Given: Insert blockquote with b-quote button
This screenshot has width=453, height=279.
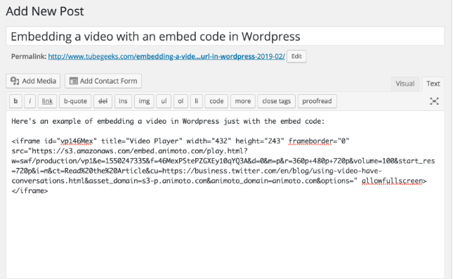Looking at the screenshot, I should (75, 101).
